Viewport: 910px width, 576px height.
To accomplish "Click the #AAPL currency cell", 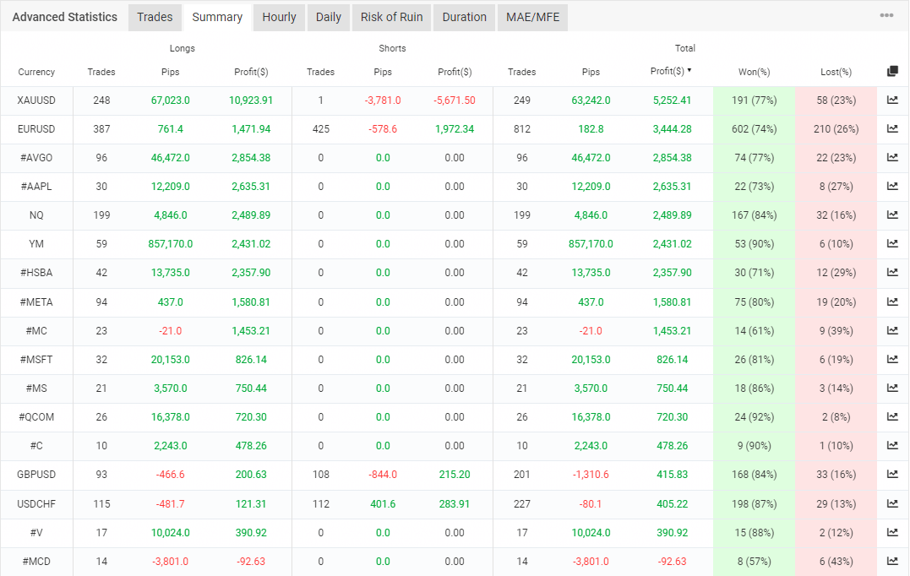I will tap(36, 187).
